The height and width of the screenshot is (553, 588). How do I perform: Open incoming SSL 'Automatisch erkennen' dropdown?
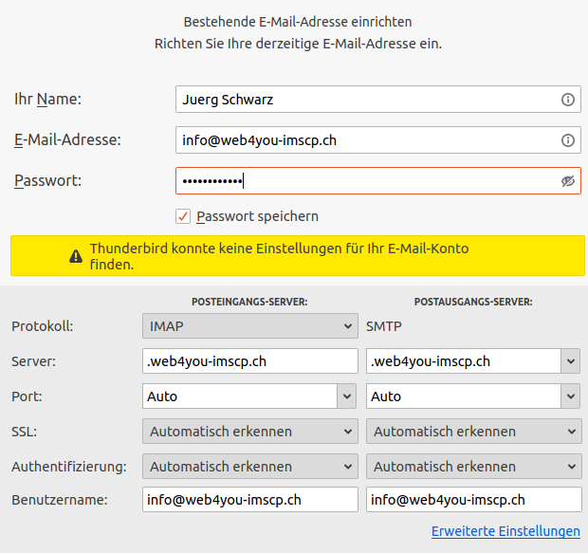click(249, 432)
